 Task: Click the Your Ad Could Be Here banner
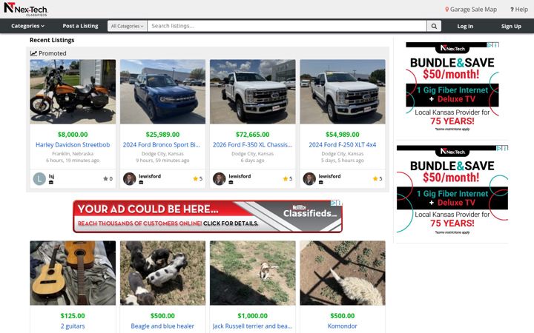point(208,216)
